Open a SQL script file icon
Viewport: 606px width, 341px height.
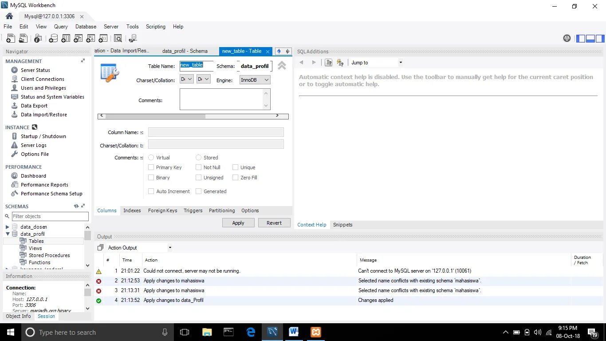[23, 39]
